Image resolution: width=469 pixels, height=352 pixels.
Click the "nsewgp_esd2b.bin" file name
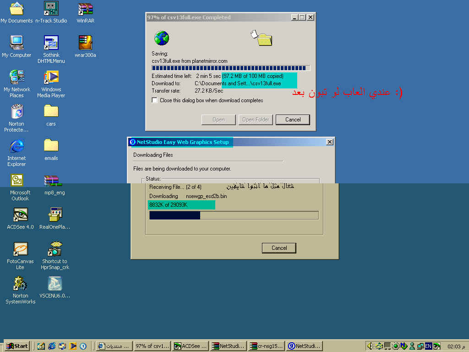click(207, 196)
